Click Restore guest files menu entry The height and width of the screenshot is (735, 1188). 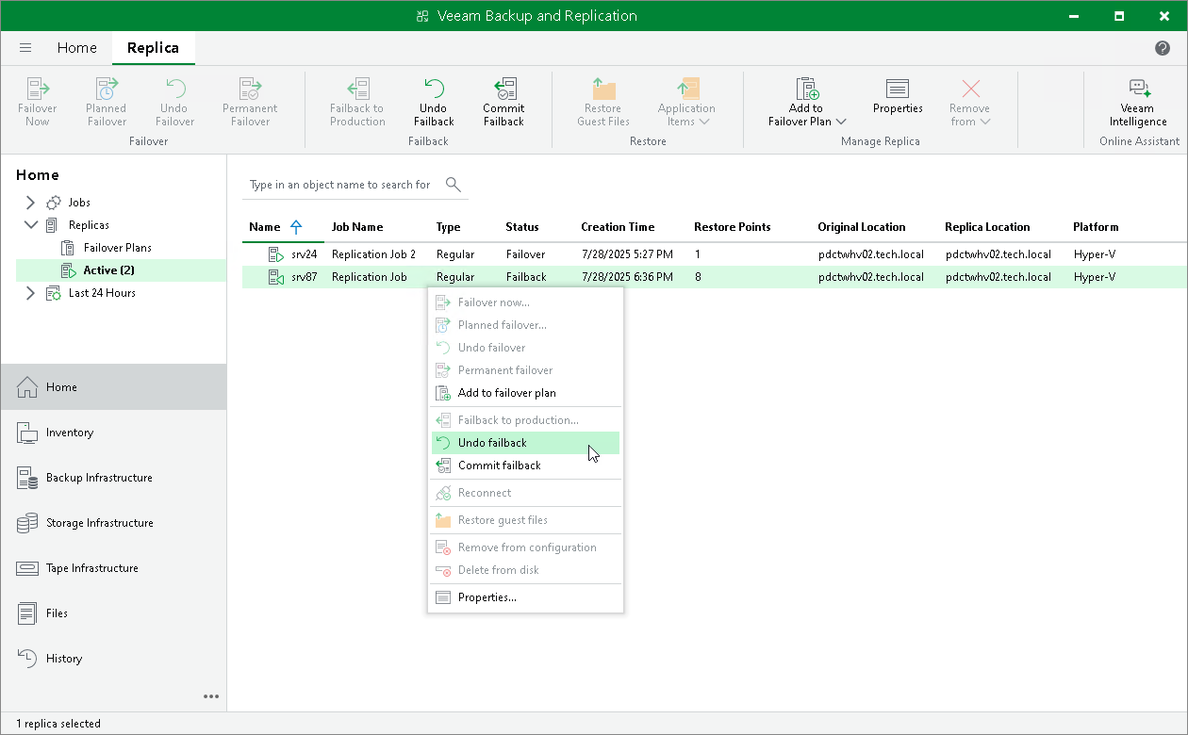click(x=525, y=520)
